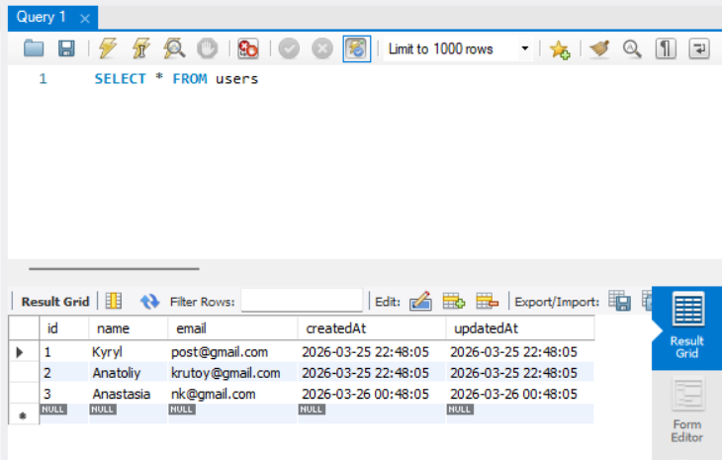
Task: Sort by the email column header
Action: pos(191,327)
